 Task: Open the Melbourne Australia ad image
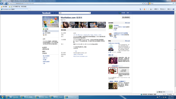[x=111, y=48]
